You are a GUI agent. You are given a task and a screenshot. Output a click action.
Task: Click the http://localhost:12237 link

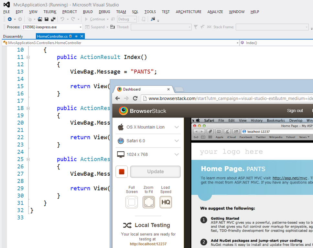148,244
